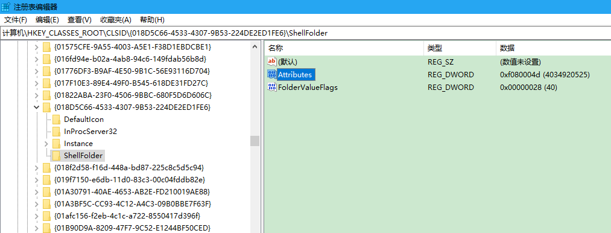
Task: Click the tree vertical scrollbar thumb
Action: tap(255, 141)
